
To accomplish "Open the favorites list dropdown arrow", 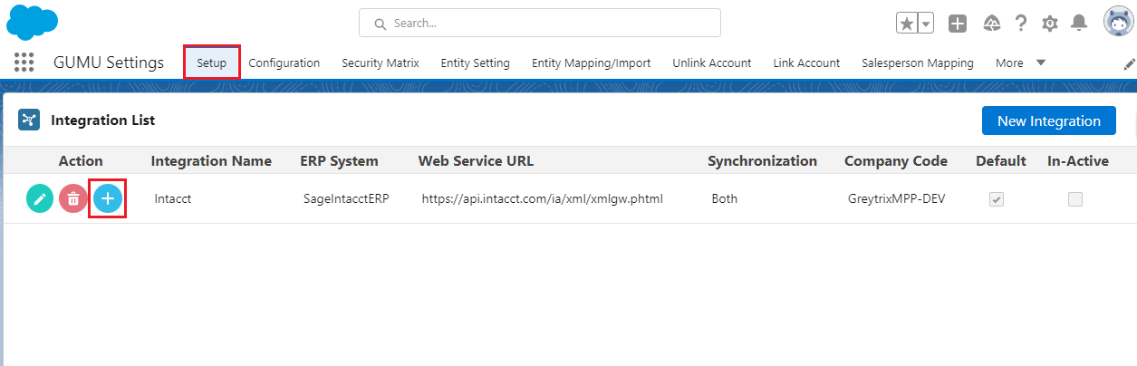I will (x=926, y=24).
